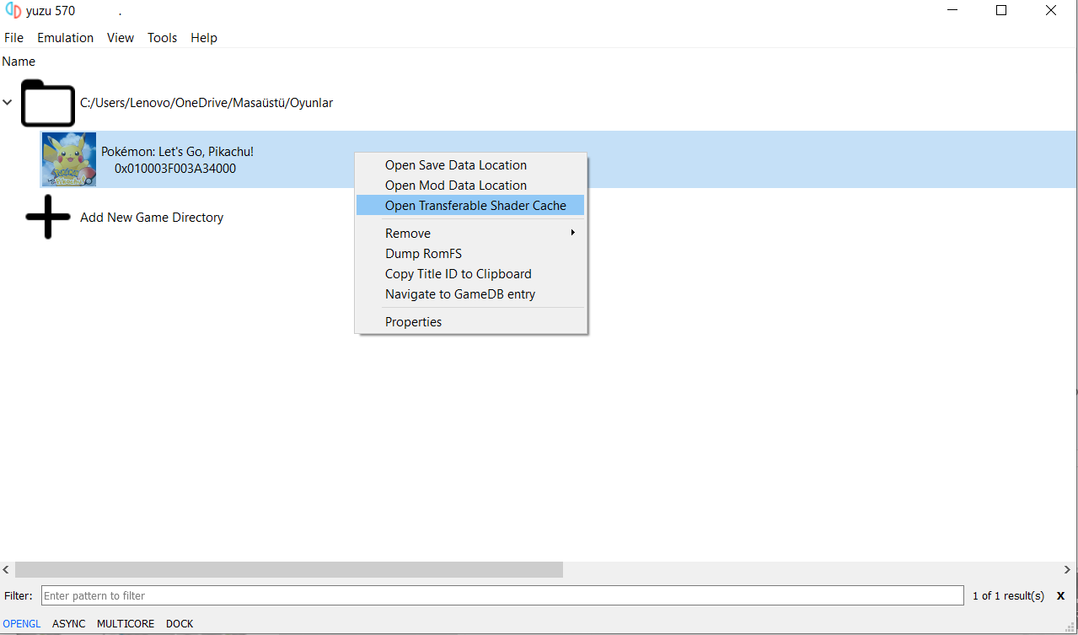The height and width of the screenshot is (635, 1078).
Task: Open the Tools menu
Action: [x=162, y=38]
